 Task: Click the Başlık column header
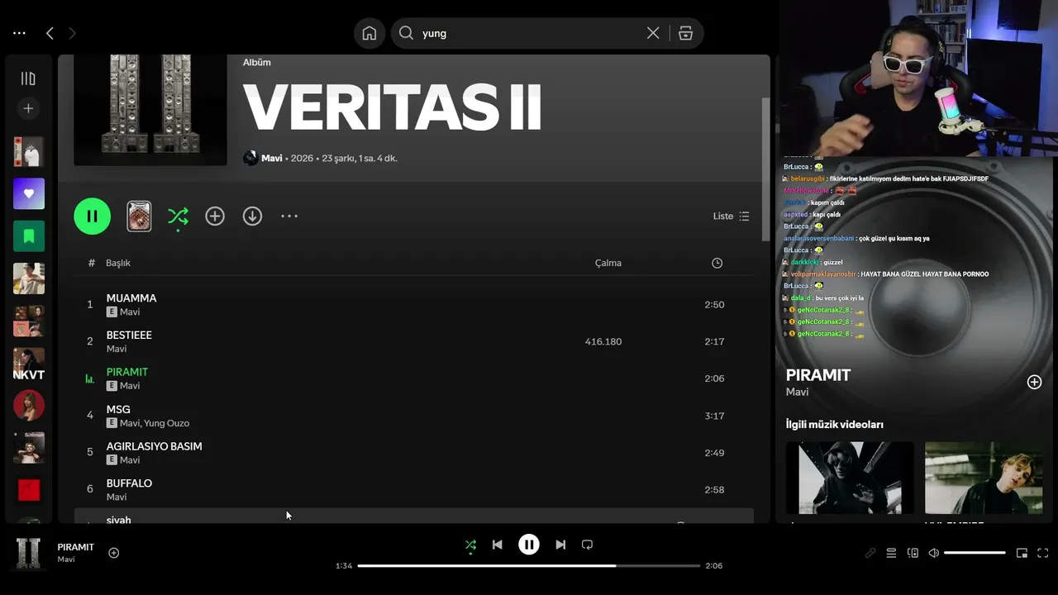click(x=118, y=263)
